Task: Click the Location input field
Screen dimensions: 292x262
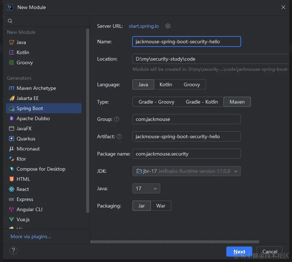Action: [x=211, y=59]
